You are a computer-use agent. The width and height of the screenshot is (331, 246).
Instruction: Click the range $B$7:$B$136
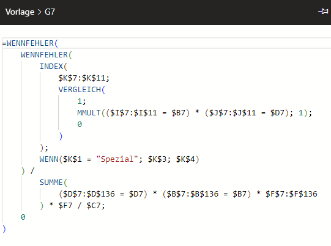coord(193,194)
